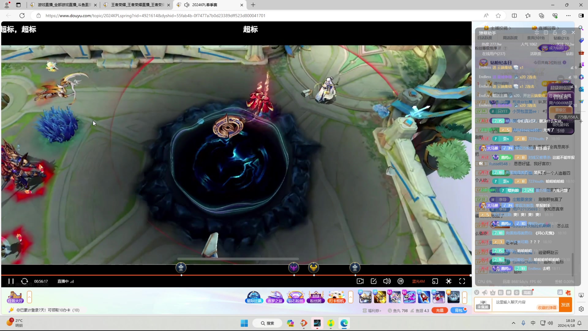Switch to the 钻粉(213) tab
The image size is (588, 331).
tap(561, 38)
